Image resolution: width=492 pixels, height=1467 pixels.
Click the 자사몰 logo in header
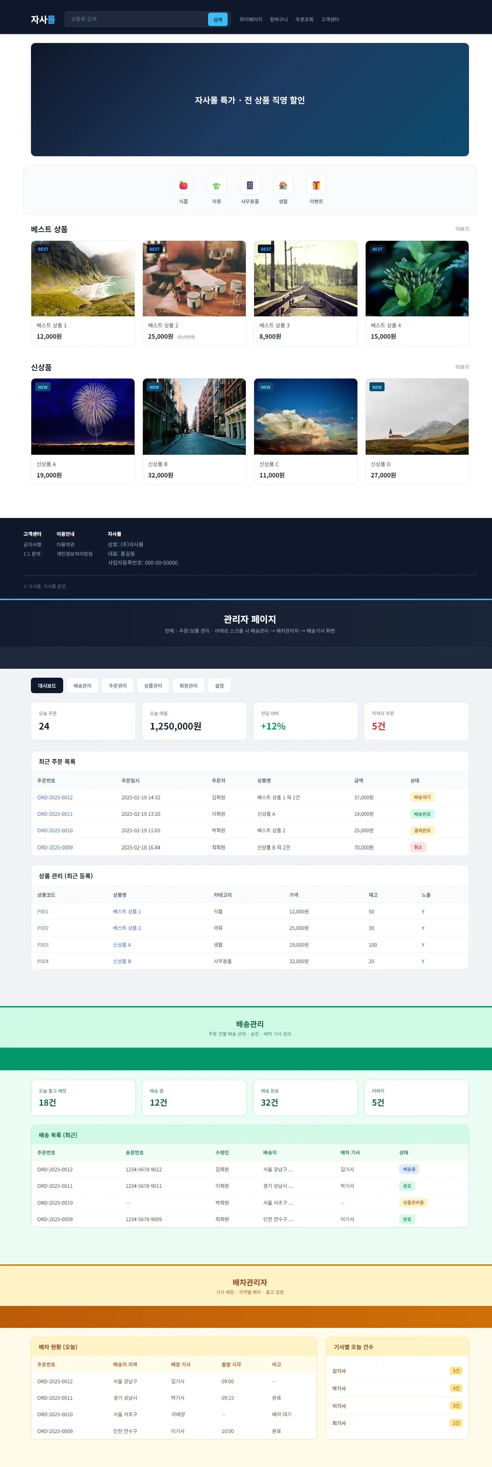click(x=43, y=19)
